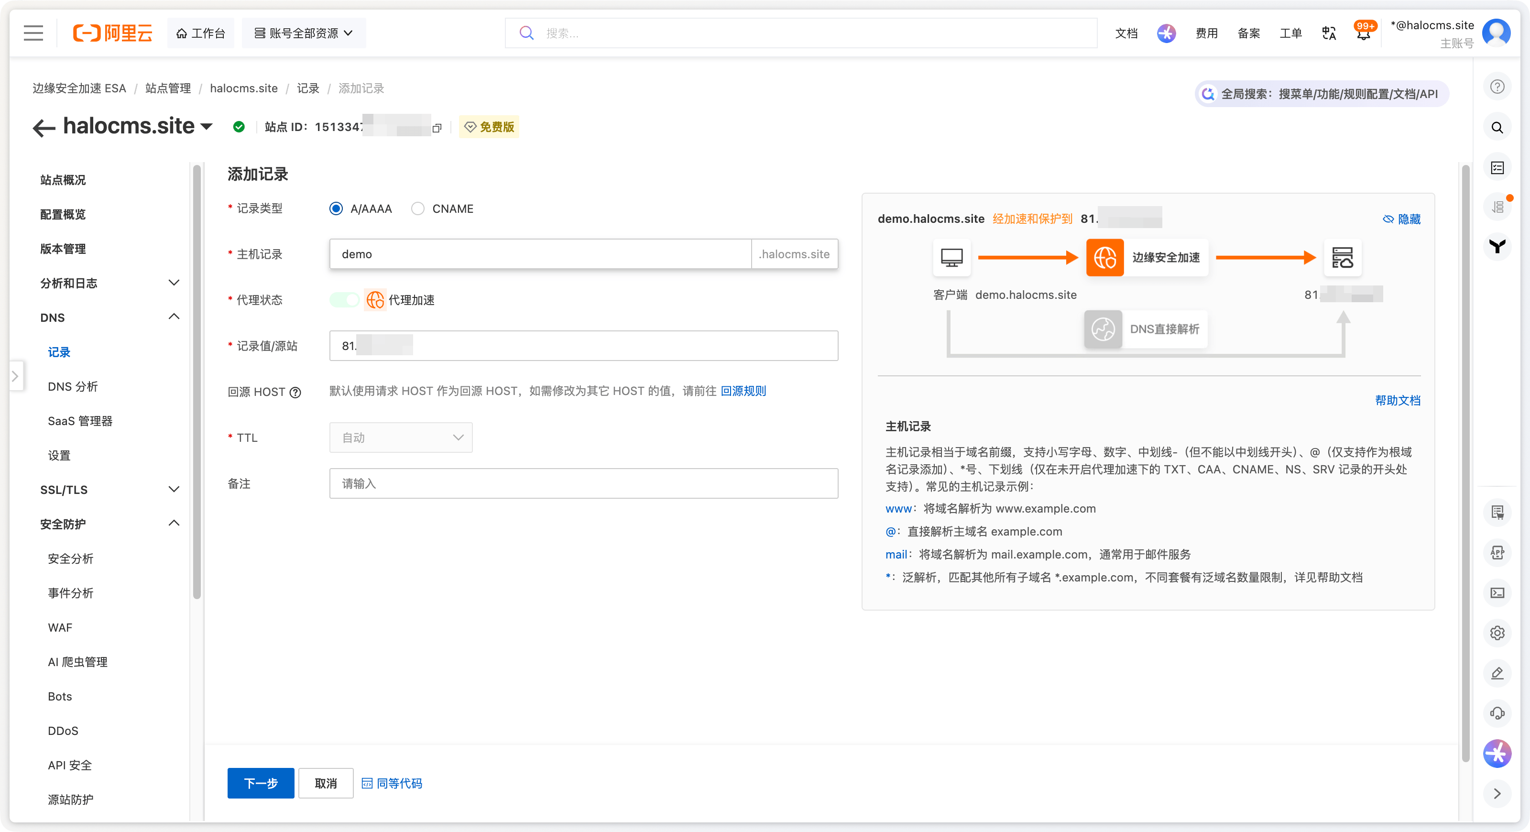This screenshot has width=1530, height=832.
Task: Open the help question mark in right sidebar
Action: click(1497, 87)
